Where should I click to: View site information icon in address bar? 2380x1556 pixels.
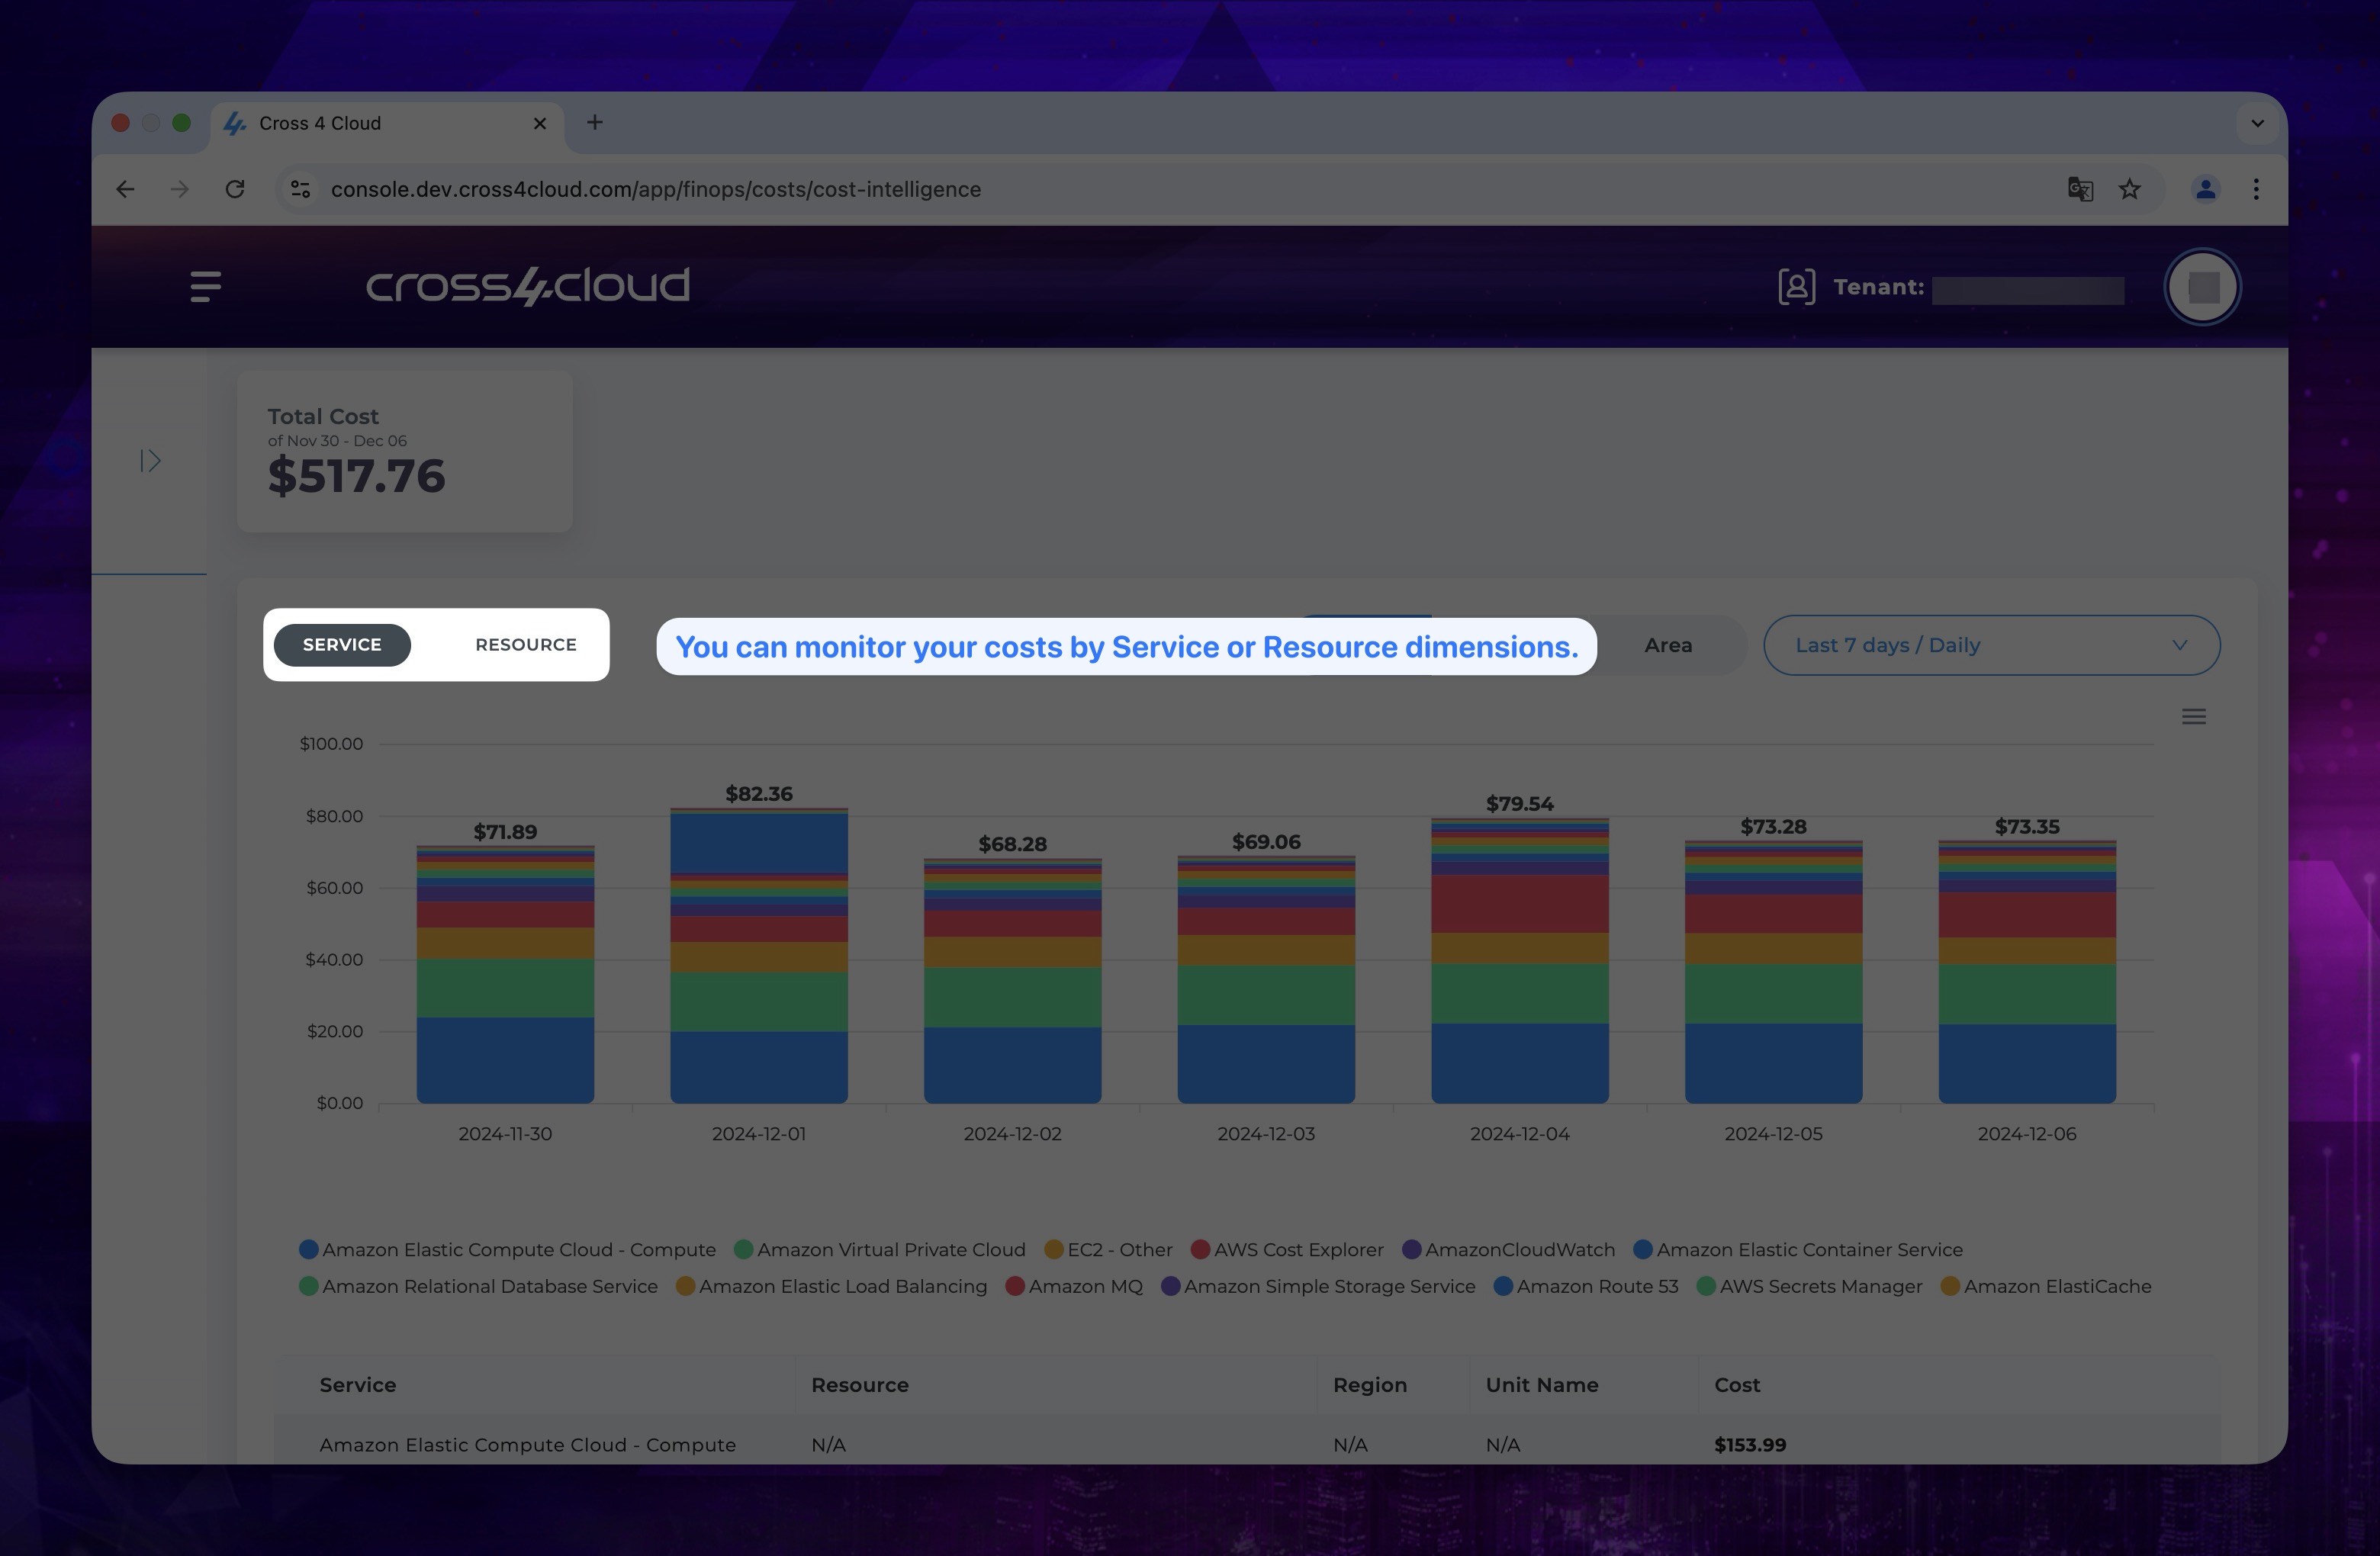[300, 189]
